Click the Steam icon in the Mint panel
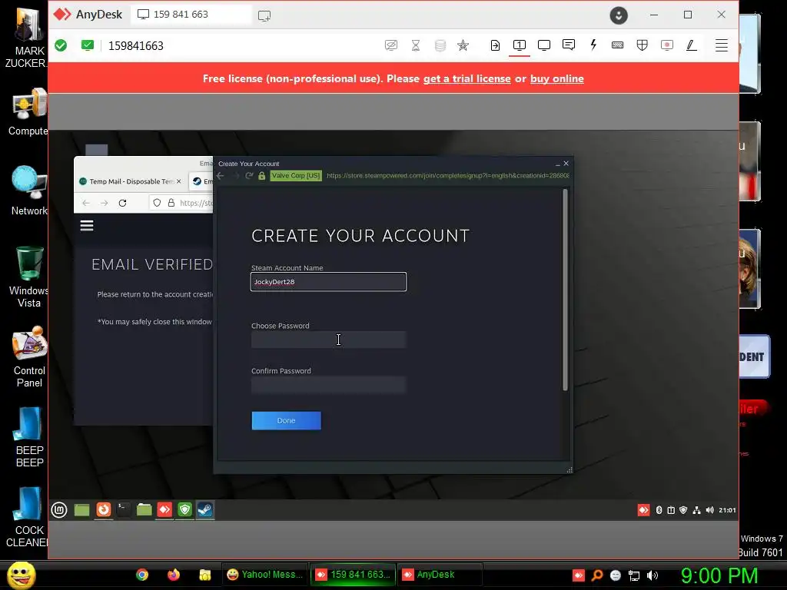This screenshot has width=787, height=590. tap(205, 510)
